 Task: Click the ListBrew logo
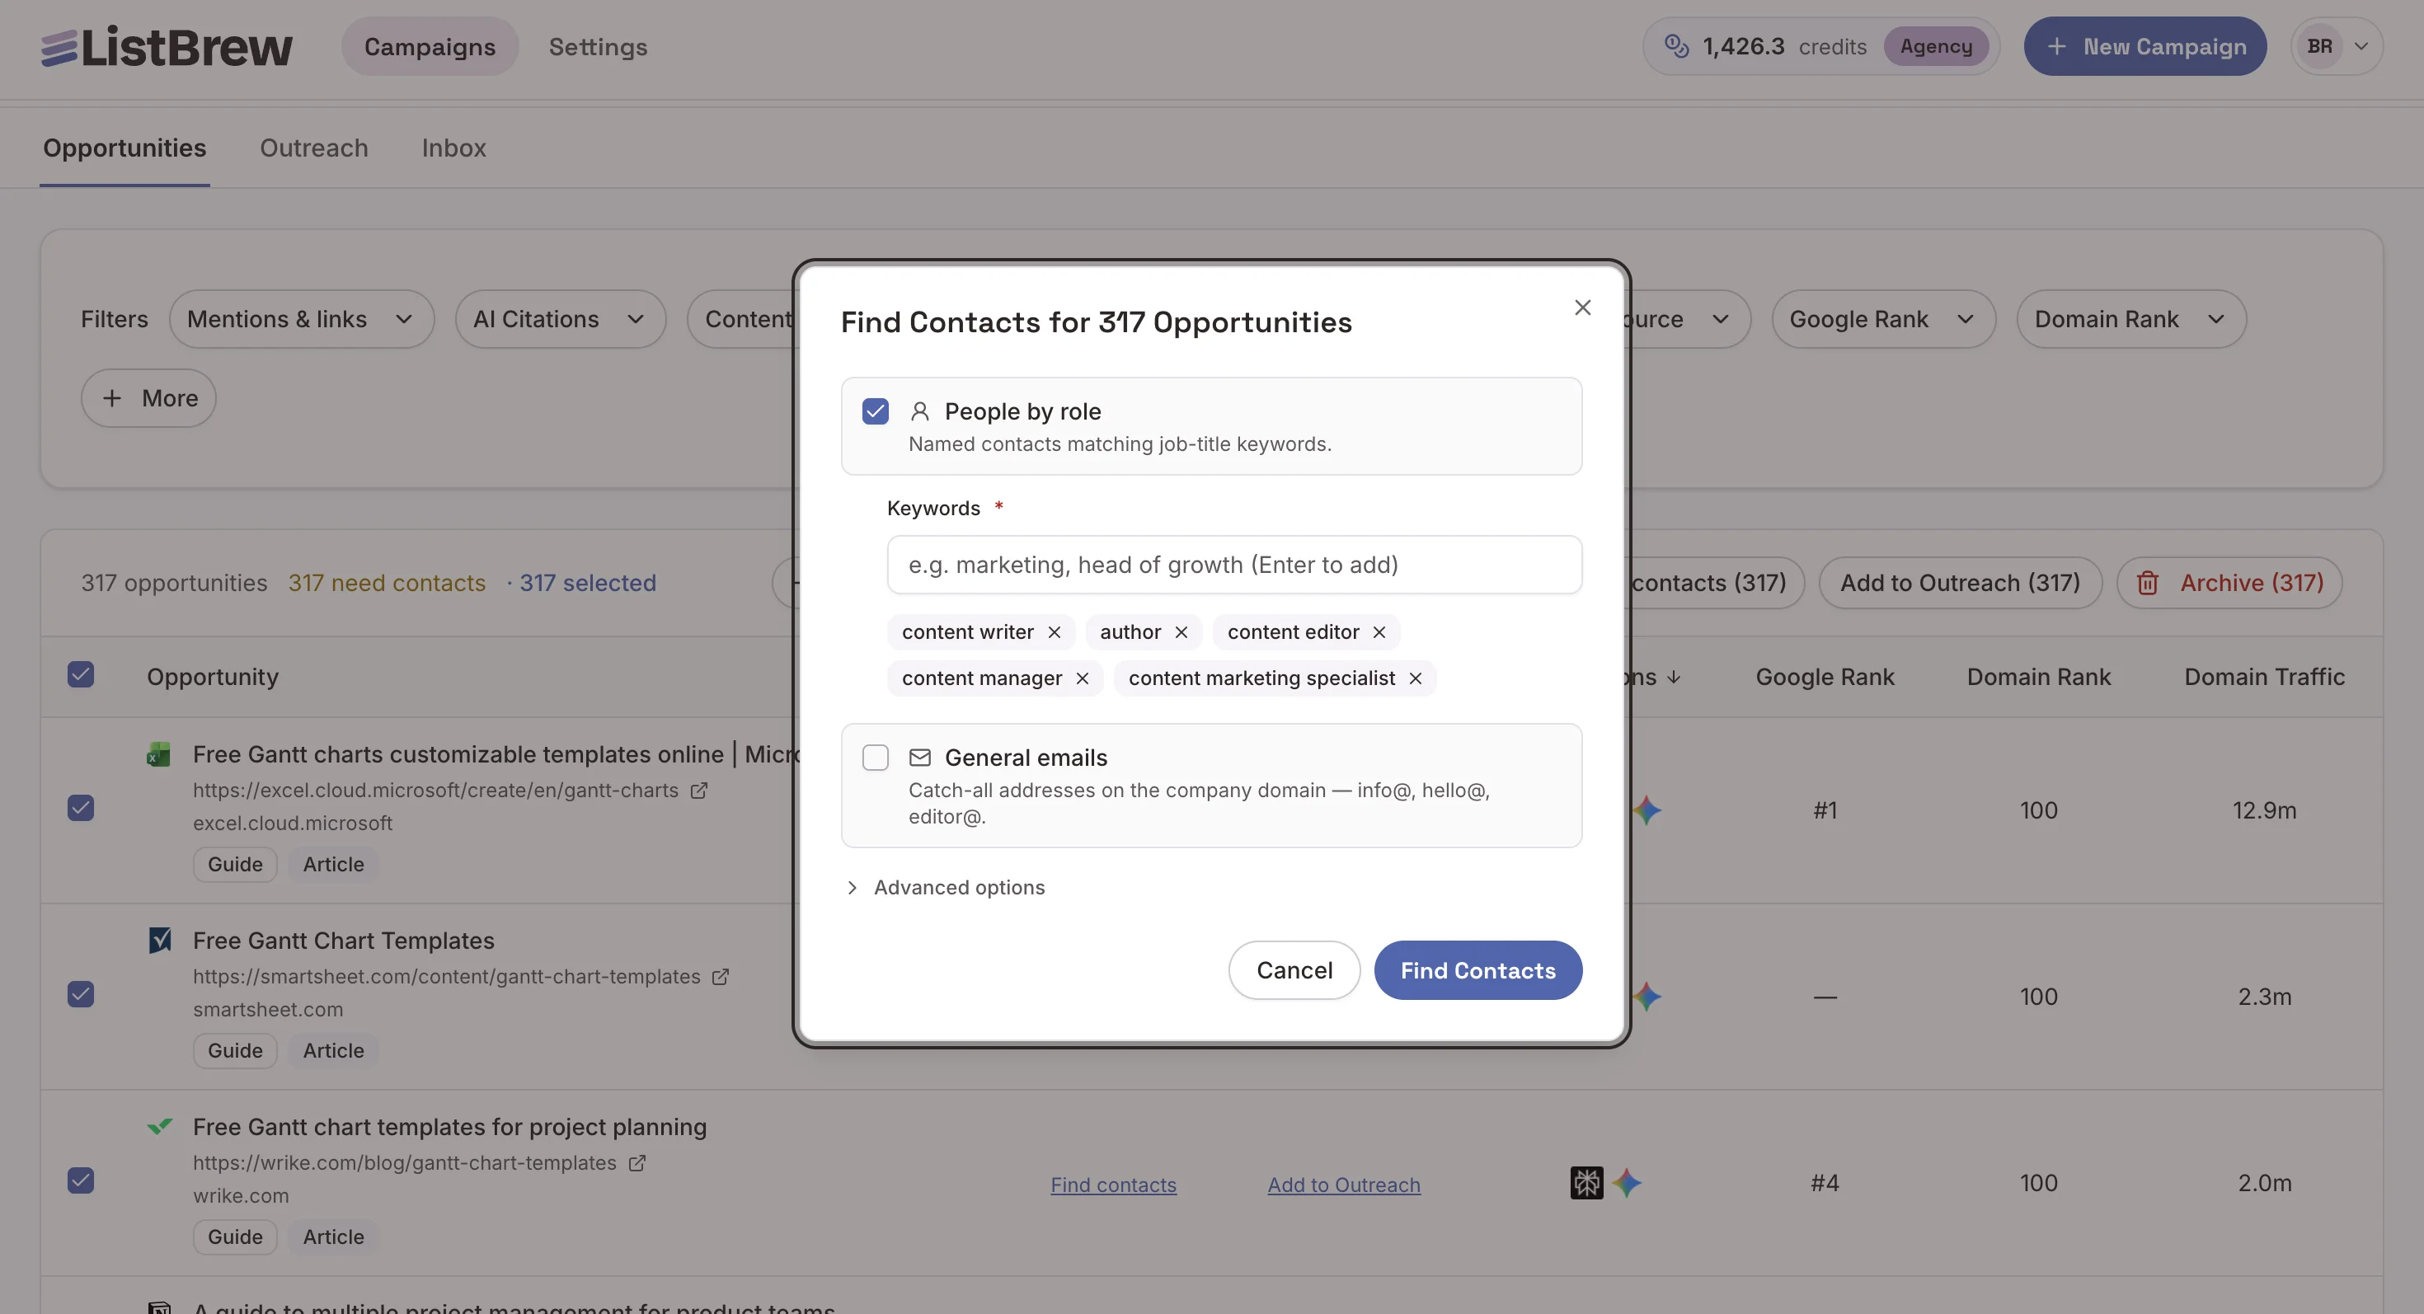pyautogui.click(x=167, y=47)
